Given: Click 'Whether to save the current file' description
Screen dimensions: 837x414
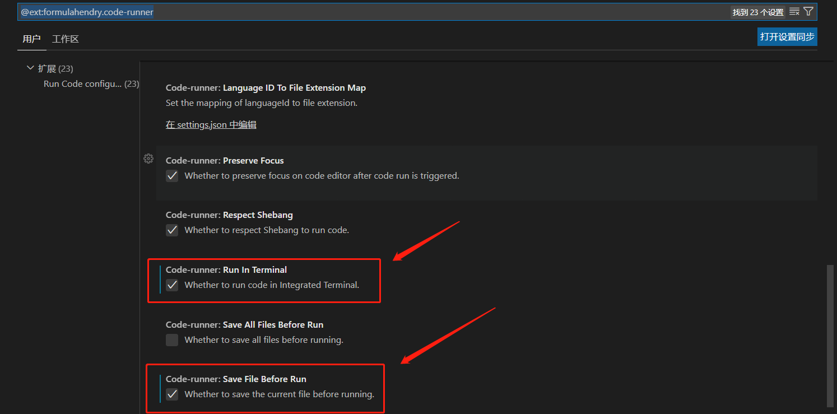Looking at the screenshot, I should pyautogui.click(x=280, y=394).
